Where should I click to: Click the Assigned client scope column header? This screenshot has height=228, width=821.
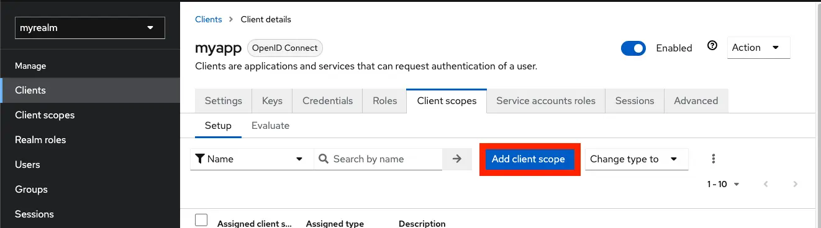point(255,224)
